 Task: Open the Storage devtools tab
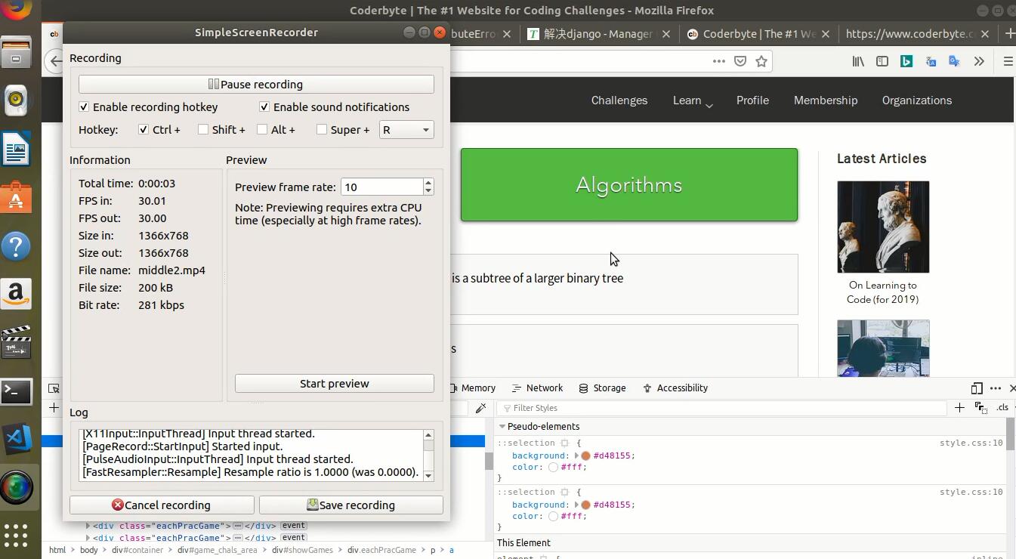602,388
